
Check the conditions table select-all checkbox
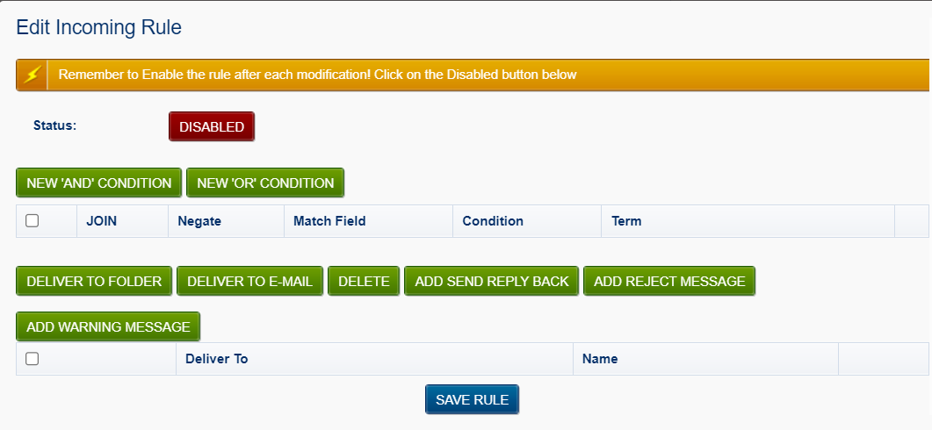pyautogui.click(x=33, y=221)
